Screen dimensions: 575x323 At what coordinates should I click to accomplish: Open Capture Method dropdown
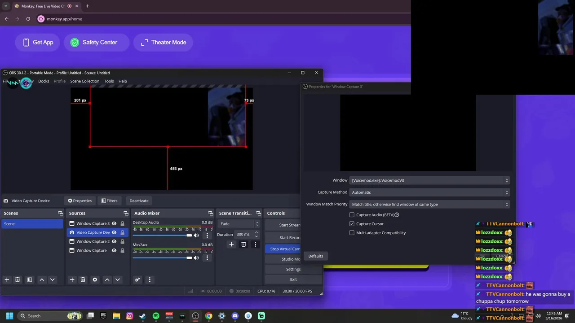tap(429, 192)
